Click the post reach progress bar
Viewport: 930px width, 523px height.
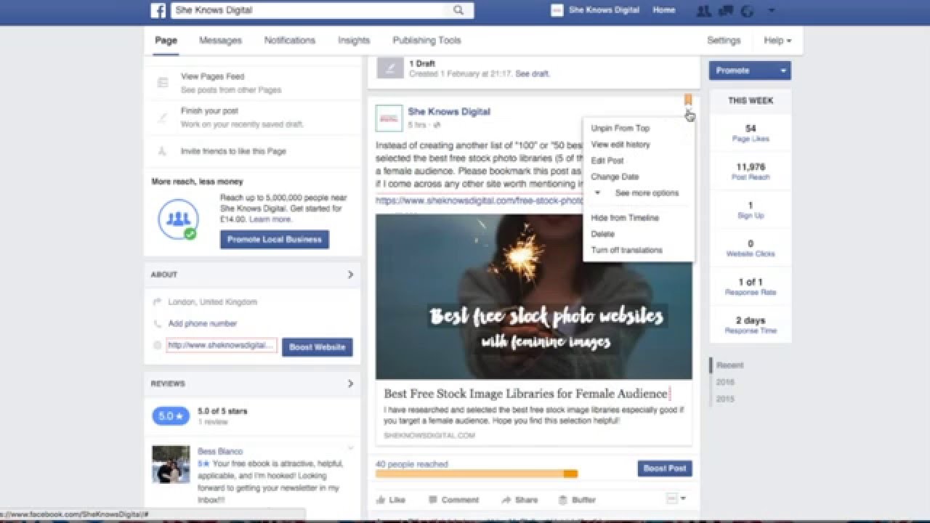point(477,474)
